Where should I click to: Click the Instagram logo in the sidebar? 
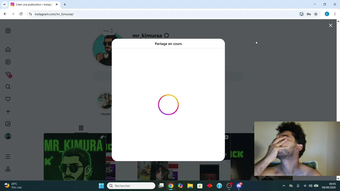tap(8, 31)
